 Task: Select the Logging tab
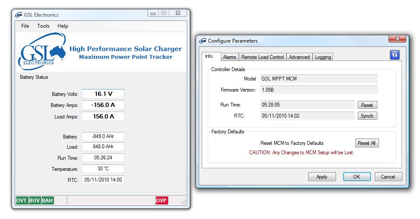[323, 57]
